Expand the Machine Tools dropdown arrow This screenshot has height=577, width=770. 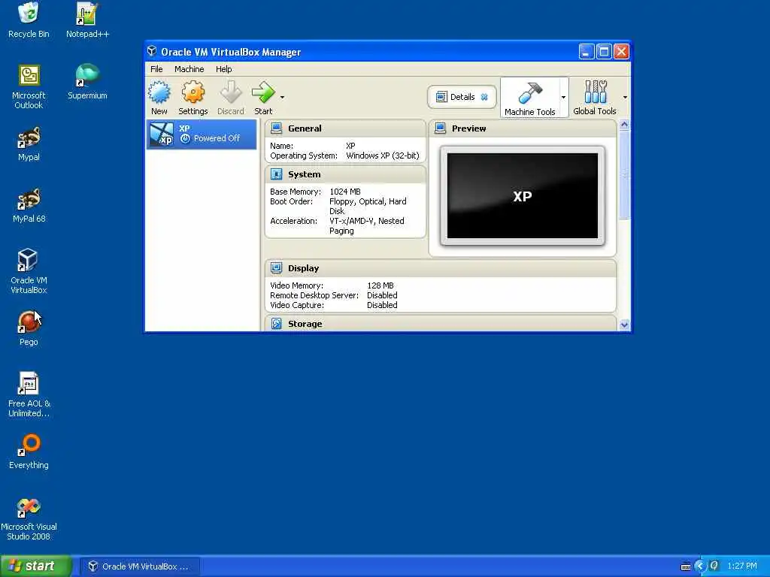point(563,97)
